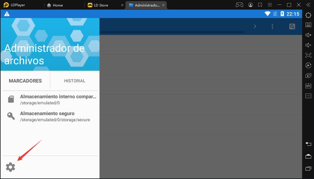The image size is (314, 179).
Task: Open the gamepad controller settings icon
Action: 240,5
